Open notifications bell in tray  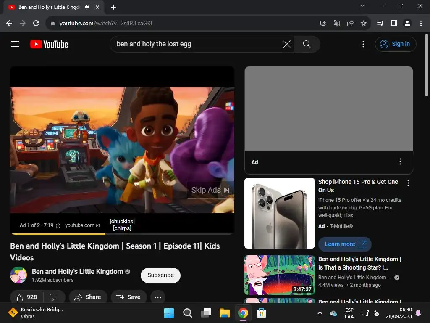419,313
